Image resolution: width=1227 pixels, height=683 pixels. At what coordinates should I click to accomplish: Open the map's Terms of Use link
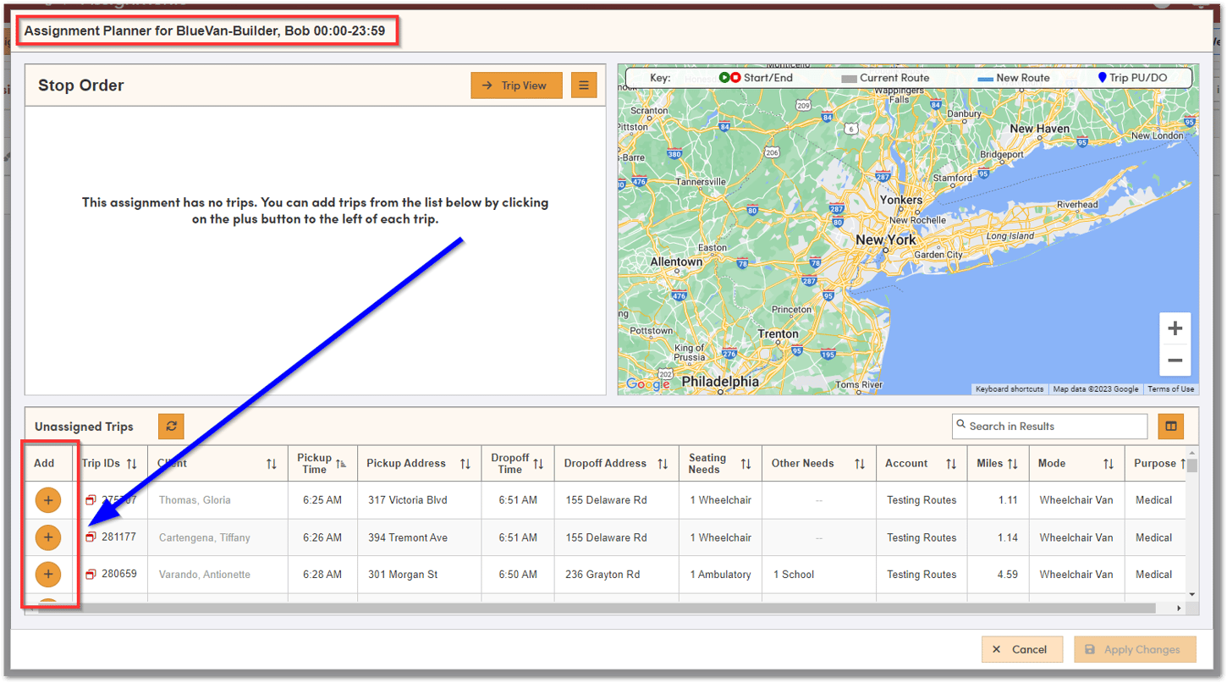[1170, 388]
